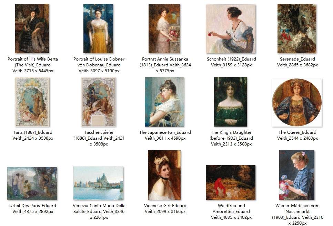Select The Japanese Fan_Eduard Veith file label

[165, 135]
